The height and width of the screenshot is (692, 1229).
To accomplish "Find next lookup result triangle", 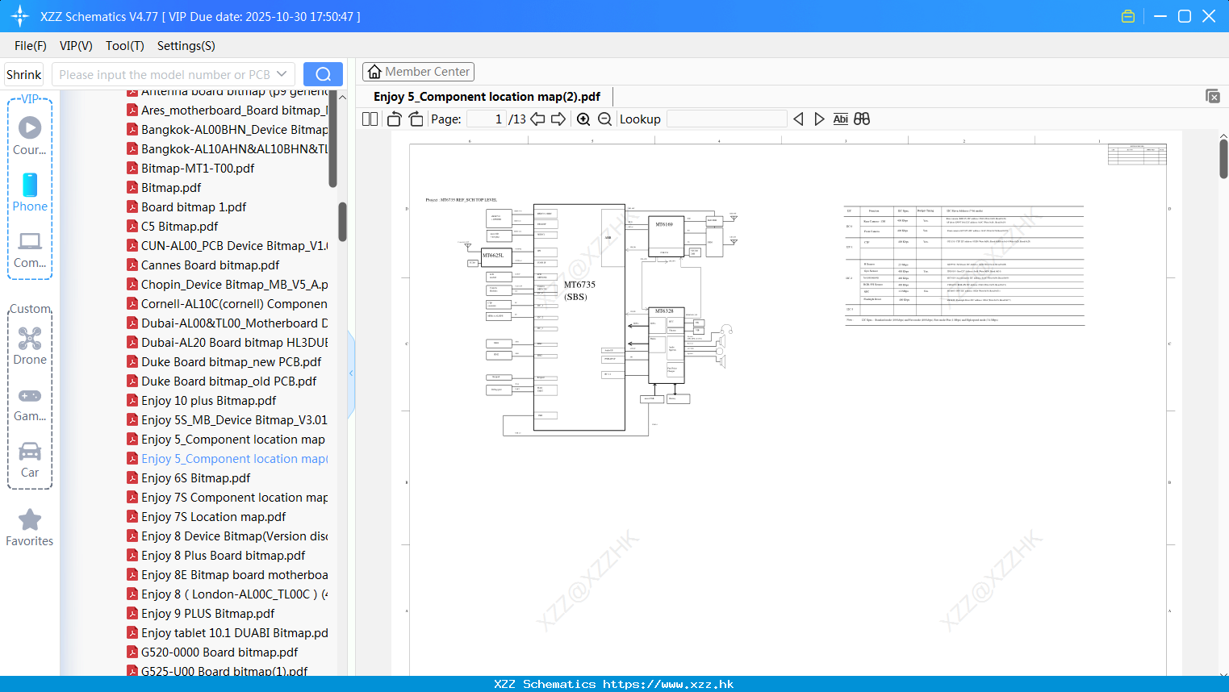I will (819, 119).
